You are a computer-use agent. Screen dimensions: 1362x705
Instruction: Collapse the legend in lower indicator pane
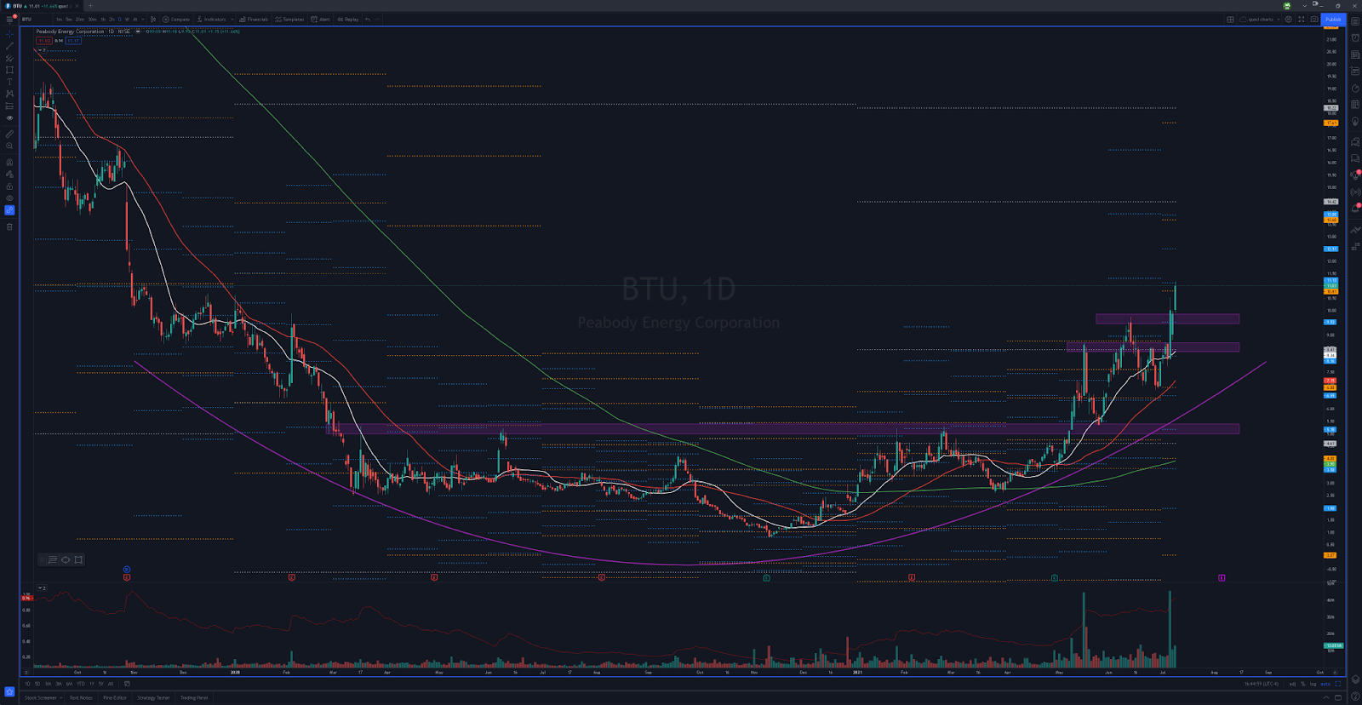(x=41, y=588)
